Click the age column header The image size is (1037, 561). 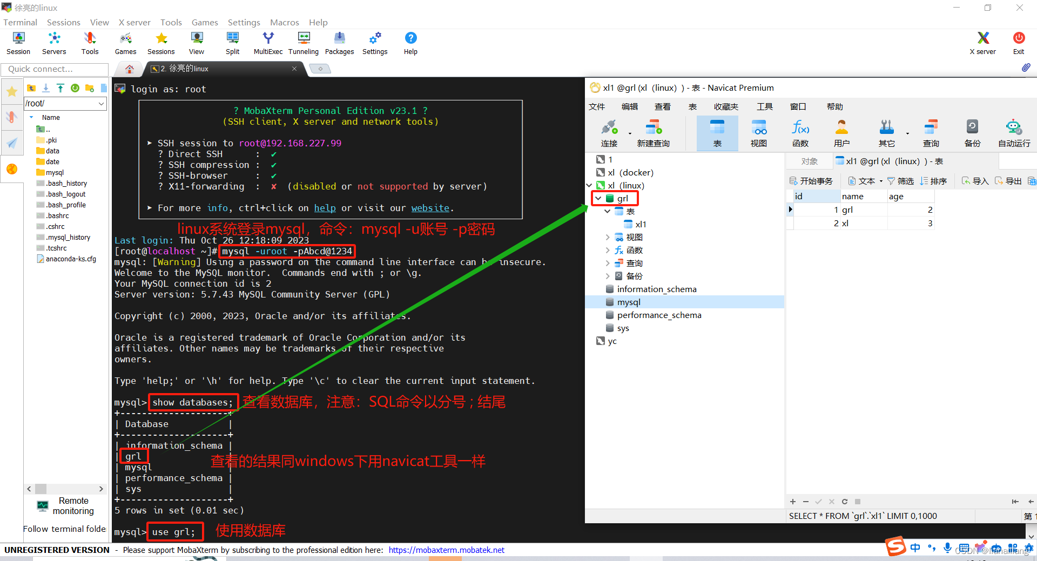pyautogui.click(x=911, y=196)
